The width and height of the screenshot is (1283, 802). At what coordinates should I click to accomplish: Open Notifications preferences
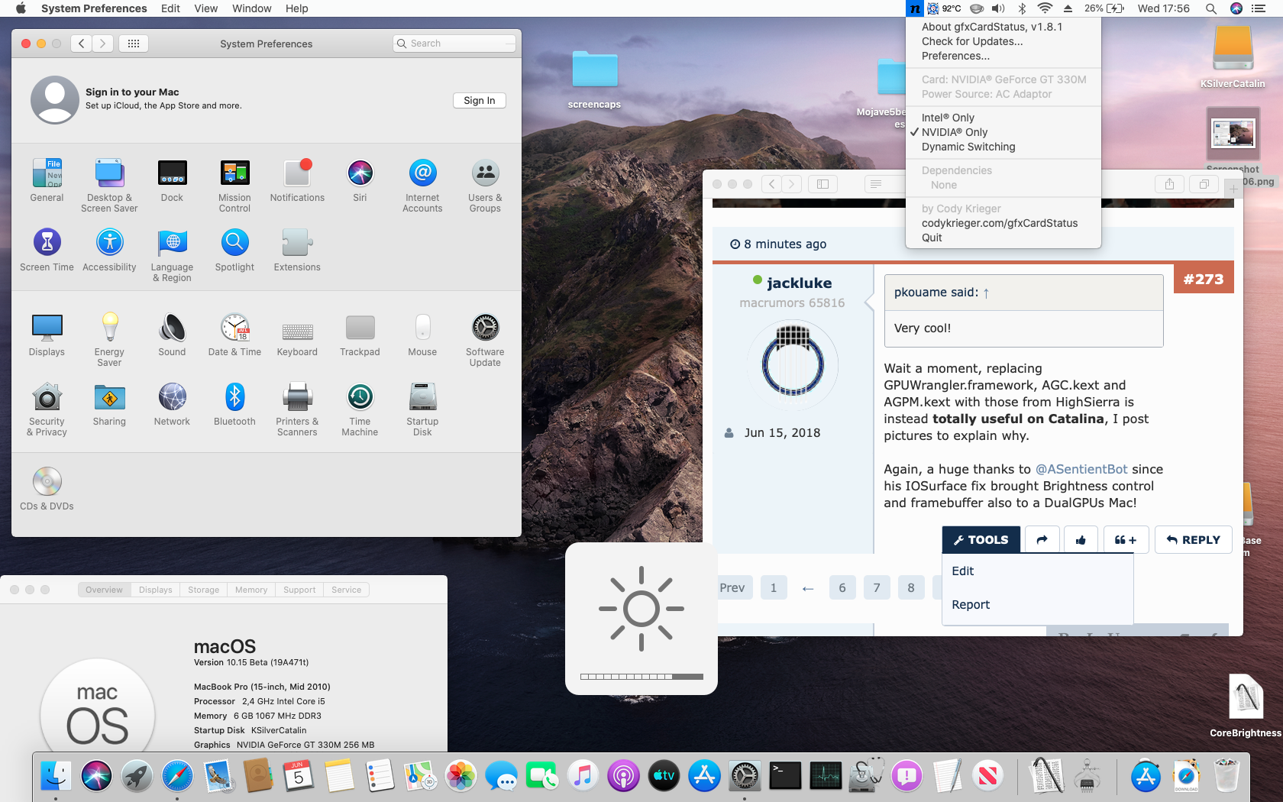tap(297, 180)
